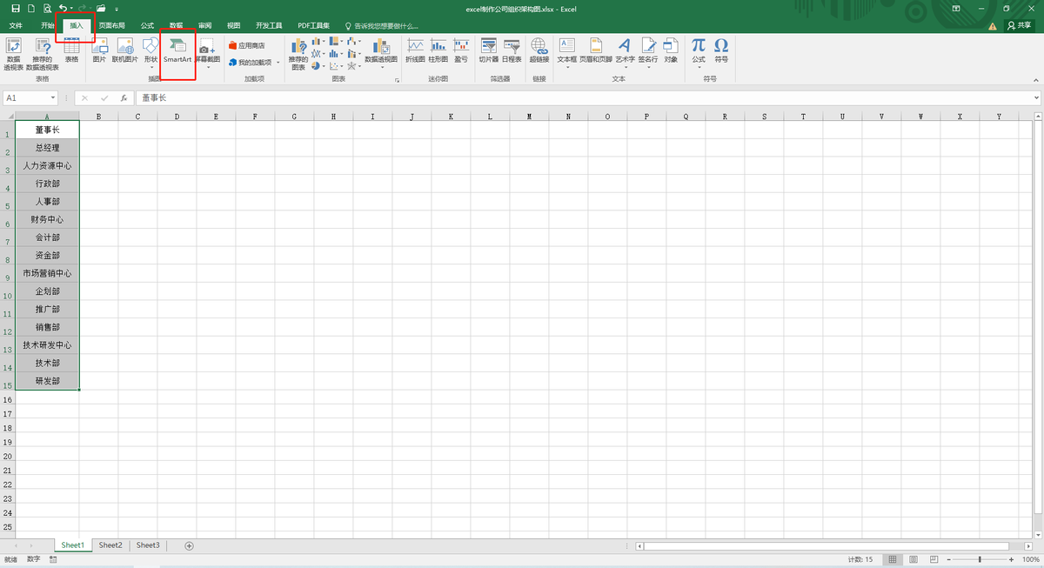Image resolution: width=1044 pixels, height=568 pixels.
Task: Select the Sheet3 worksheet tab
Action: [148, 545]
